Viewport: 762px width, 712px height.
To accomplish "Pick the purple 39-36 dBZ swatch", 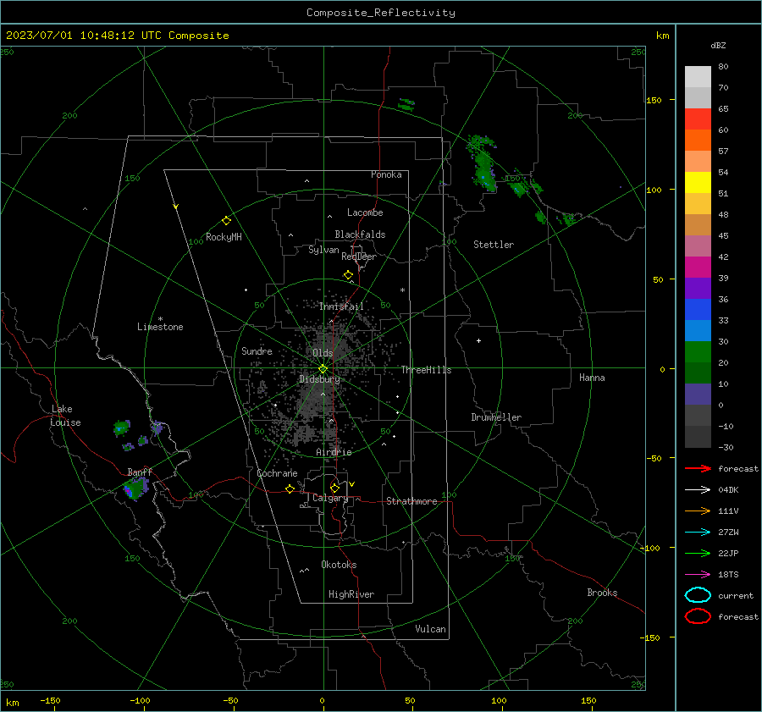I will point(698,289).
